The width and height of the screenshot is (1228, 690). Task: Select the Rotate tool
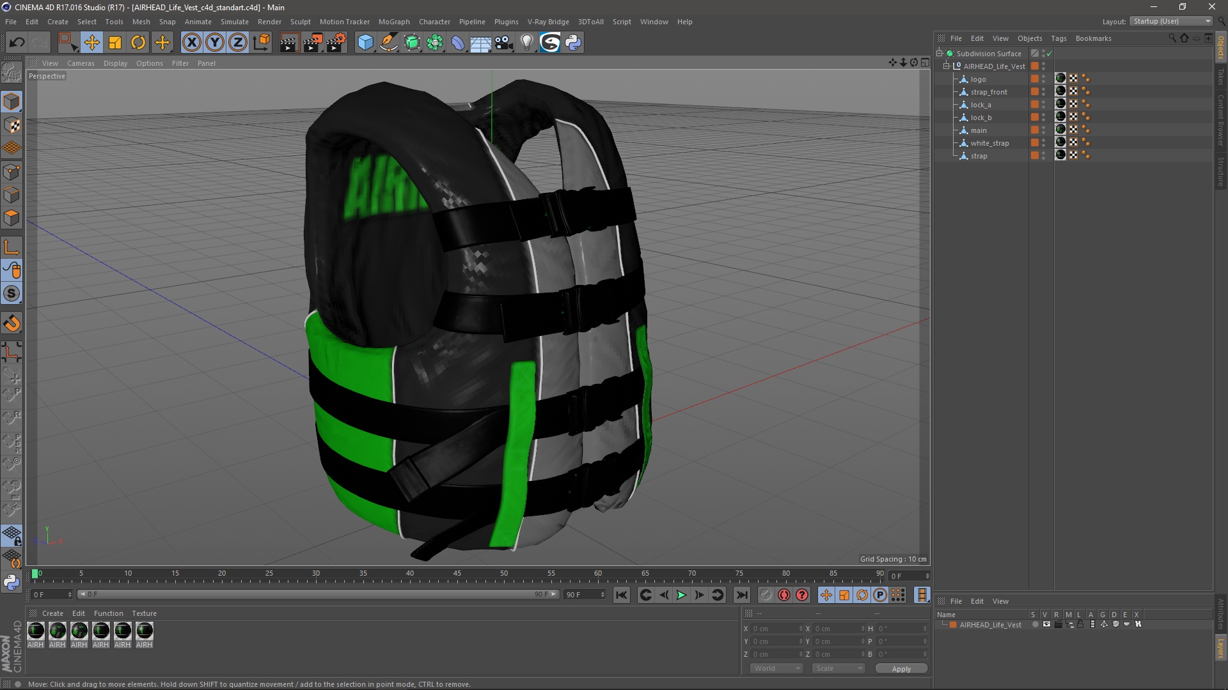tap(138, 43)
